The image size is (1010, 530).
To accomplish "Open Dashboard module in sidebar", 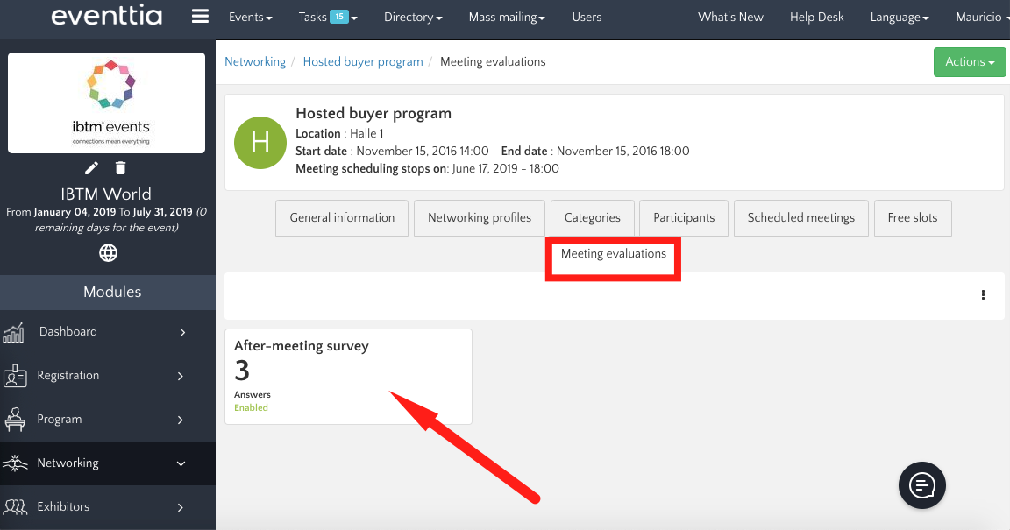I will [107, 332].
